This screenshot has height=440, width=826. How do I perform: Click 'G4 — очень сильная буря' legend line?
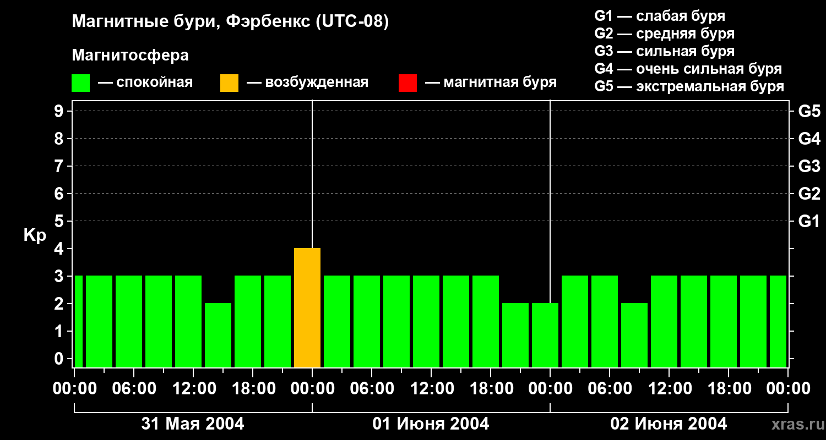click(x=688, y=69)
